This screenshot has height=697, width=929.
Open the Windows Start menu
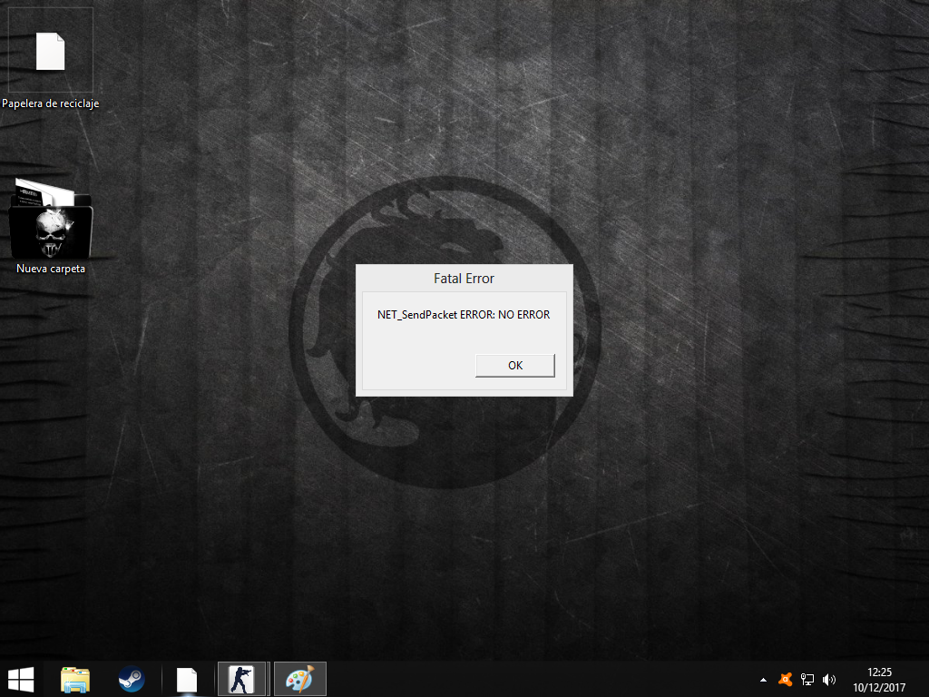(x=21, y=679)
